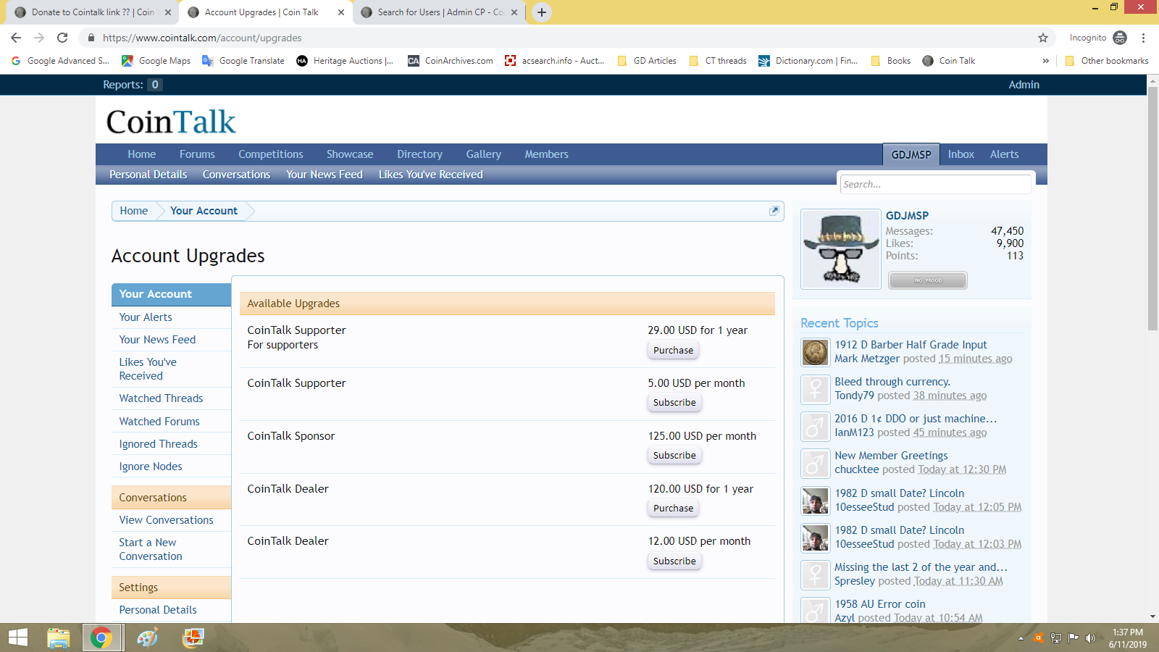Click the Admin link in top bar
1159x652 pixels.
tap(1024, 85)
